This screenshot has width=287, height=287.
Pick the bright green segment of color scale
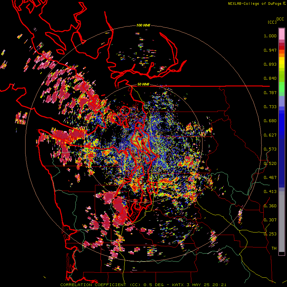282,87
